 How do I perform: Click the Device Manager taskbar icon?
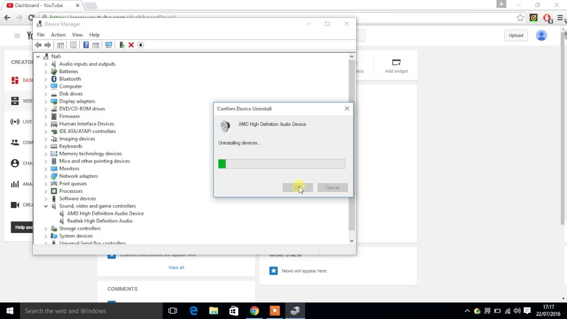coord(295,311)
